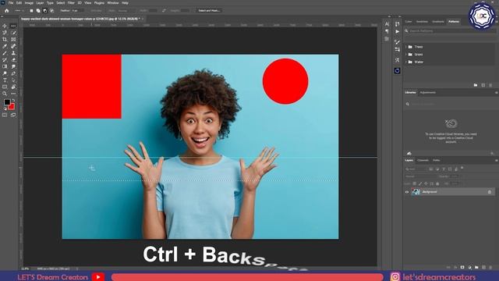The width and height of the screenshot is (499, 281).
Task: Toggle lock position in Layers panel
Action: (426, 183)
